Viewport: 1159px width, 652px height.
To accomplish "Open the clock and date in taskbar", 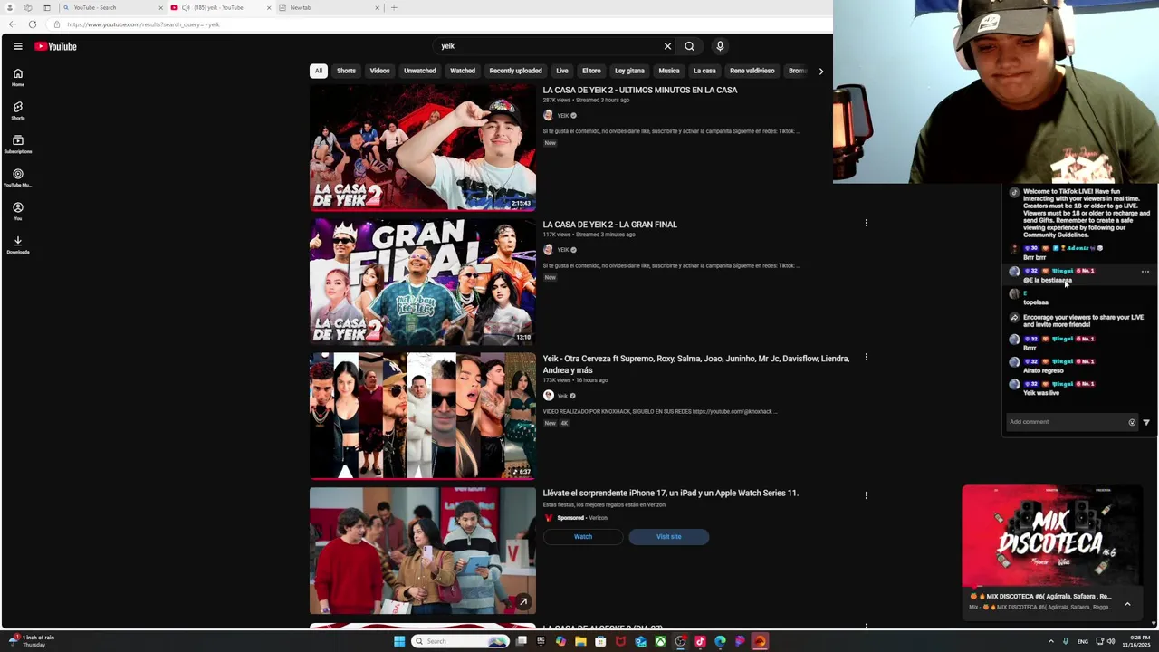I will (1135, 641).
